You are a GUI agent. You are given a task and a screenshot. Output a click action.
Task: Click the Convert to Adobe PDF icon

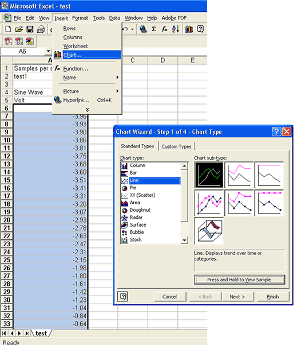tap(9, 41)
